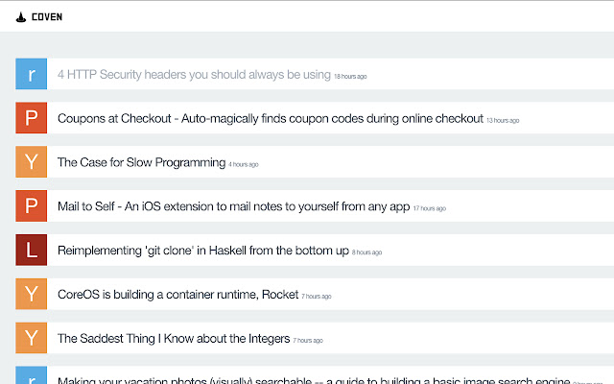Click the 'Y' icon beside Slow Programming

[x=32, y=162]
